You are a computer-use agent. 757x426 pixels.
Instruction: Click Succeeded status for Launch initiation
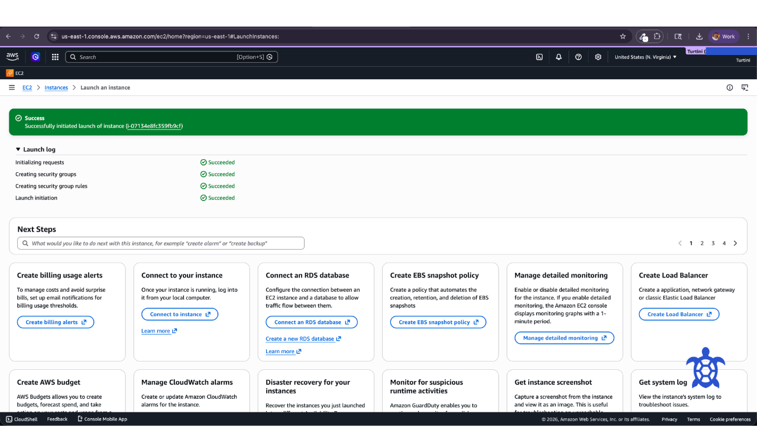[218, 198]
